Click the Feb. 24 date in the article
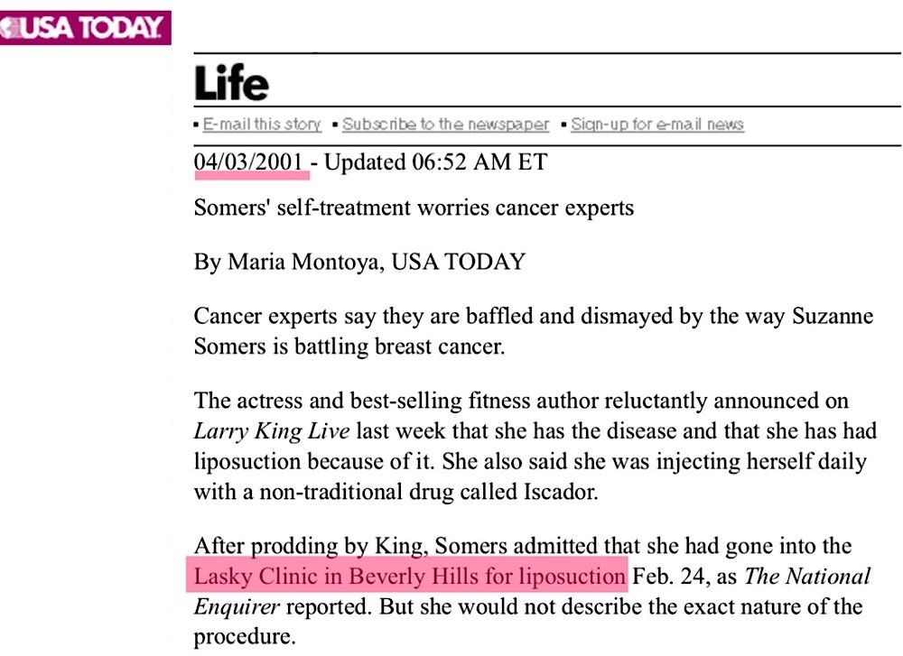903x656 pixels. coord(660,576)
